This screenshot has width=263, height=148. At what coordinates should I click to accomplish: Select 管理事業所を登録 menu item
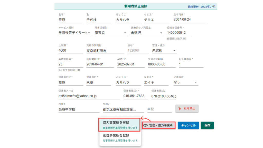pos(120,137)
